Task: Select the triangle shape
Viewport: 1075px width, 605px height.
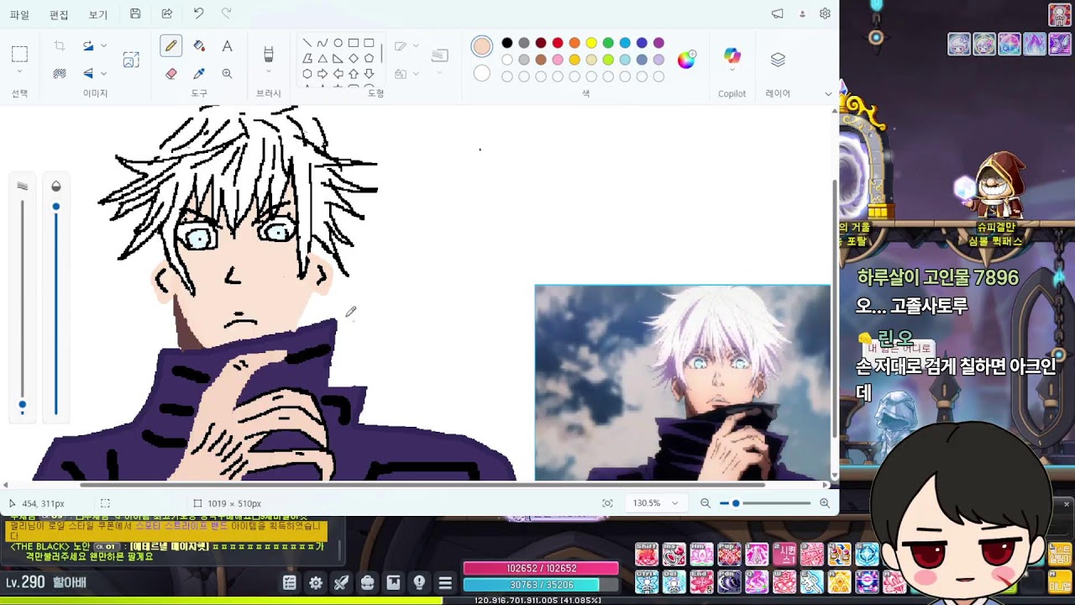Action: pyautogui.click(x=322, y=58)
